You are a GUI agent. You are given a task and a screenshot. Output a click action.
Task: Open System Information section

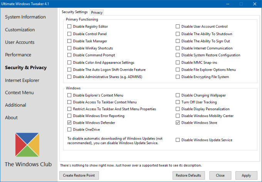(25, 17)
